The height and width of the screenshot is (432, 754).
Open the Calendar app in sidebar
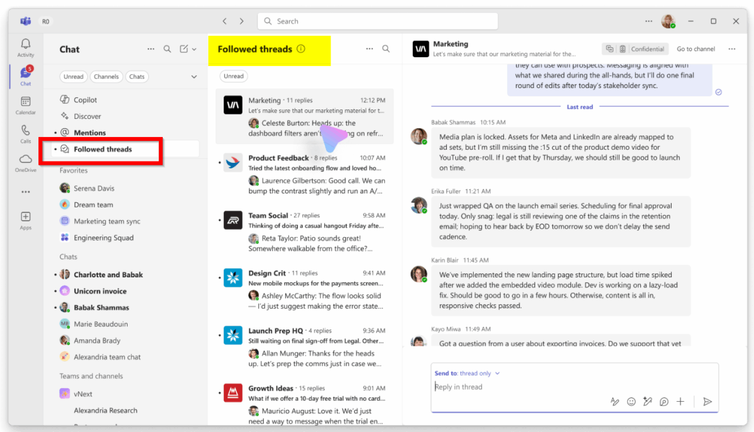pos(26,102)
